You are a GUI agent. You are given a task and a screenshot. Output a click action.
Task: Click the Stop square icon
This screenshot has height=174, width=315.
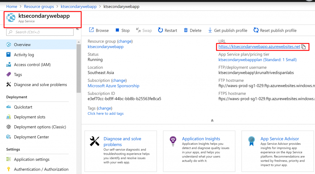point(117,30)
